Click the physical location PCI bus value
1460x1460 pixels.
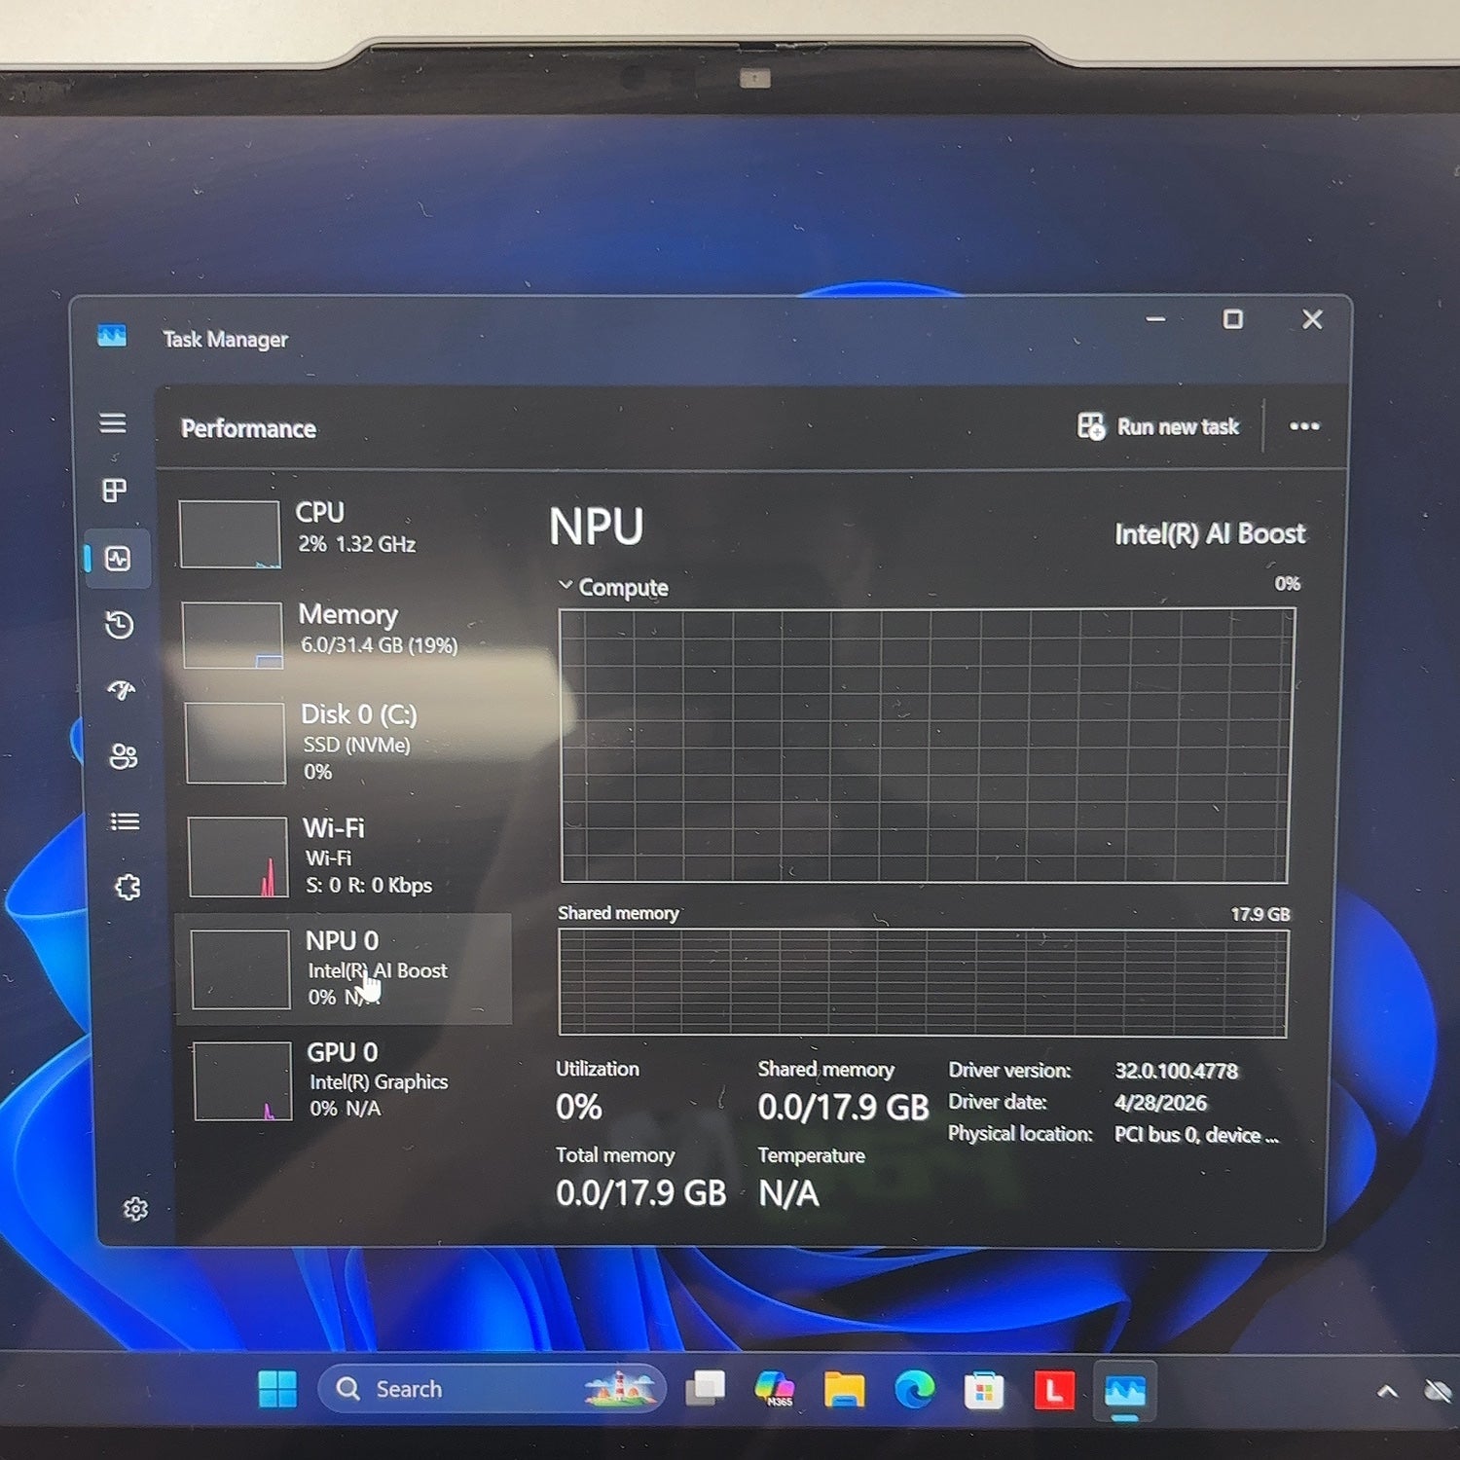pos(1196,1135)
